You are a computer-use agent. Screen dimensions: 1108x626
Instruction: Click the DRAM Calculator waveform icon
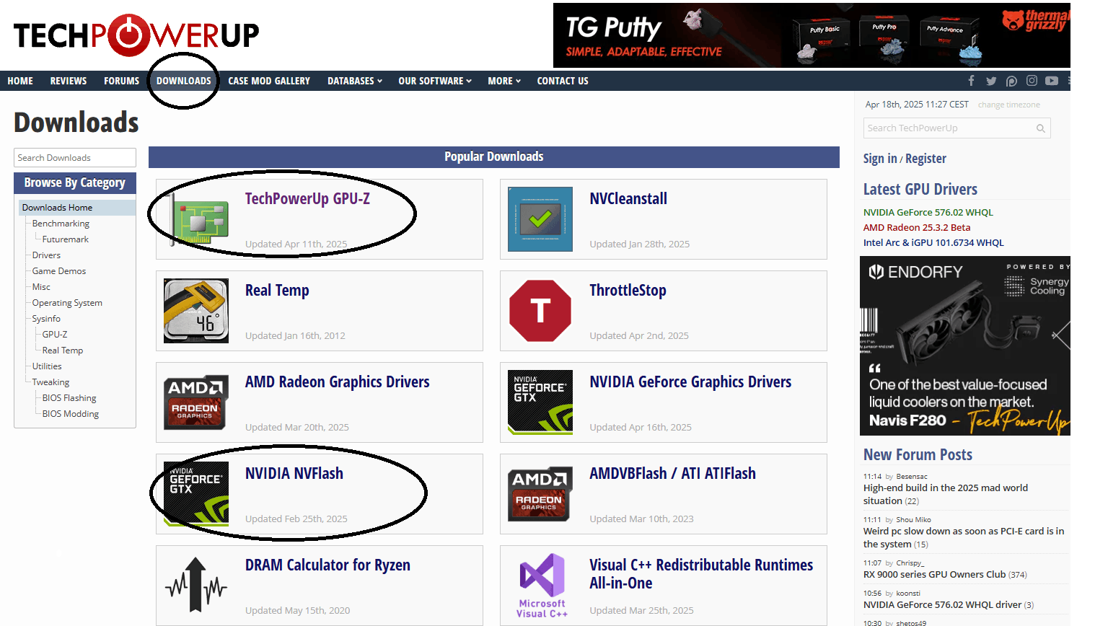(x=196, y=586)
